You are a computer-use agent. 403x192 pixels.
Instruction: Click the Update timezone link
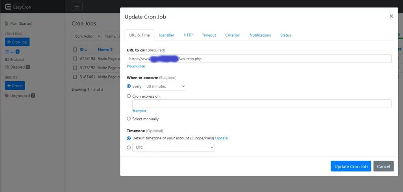pos(221,138)
